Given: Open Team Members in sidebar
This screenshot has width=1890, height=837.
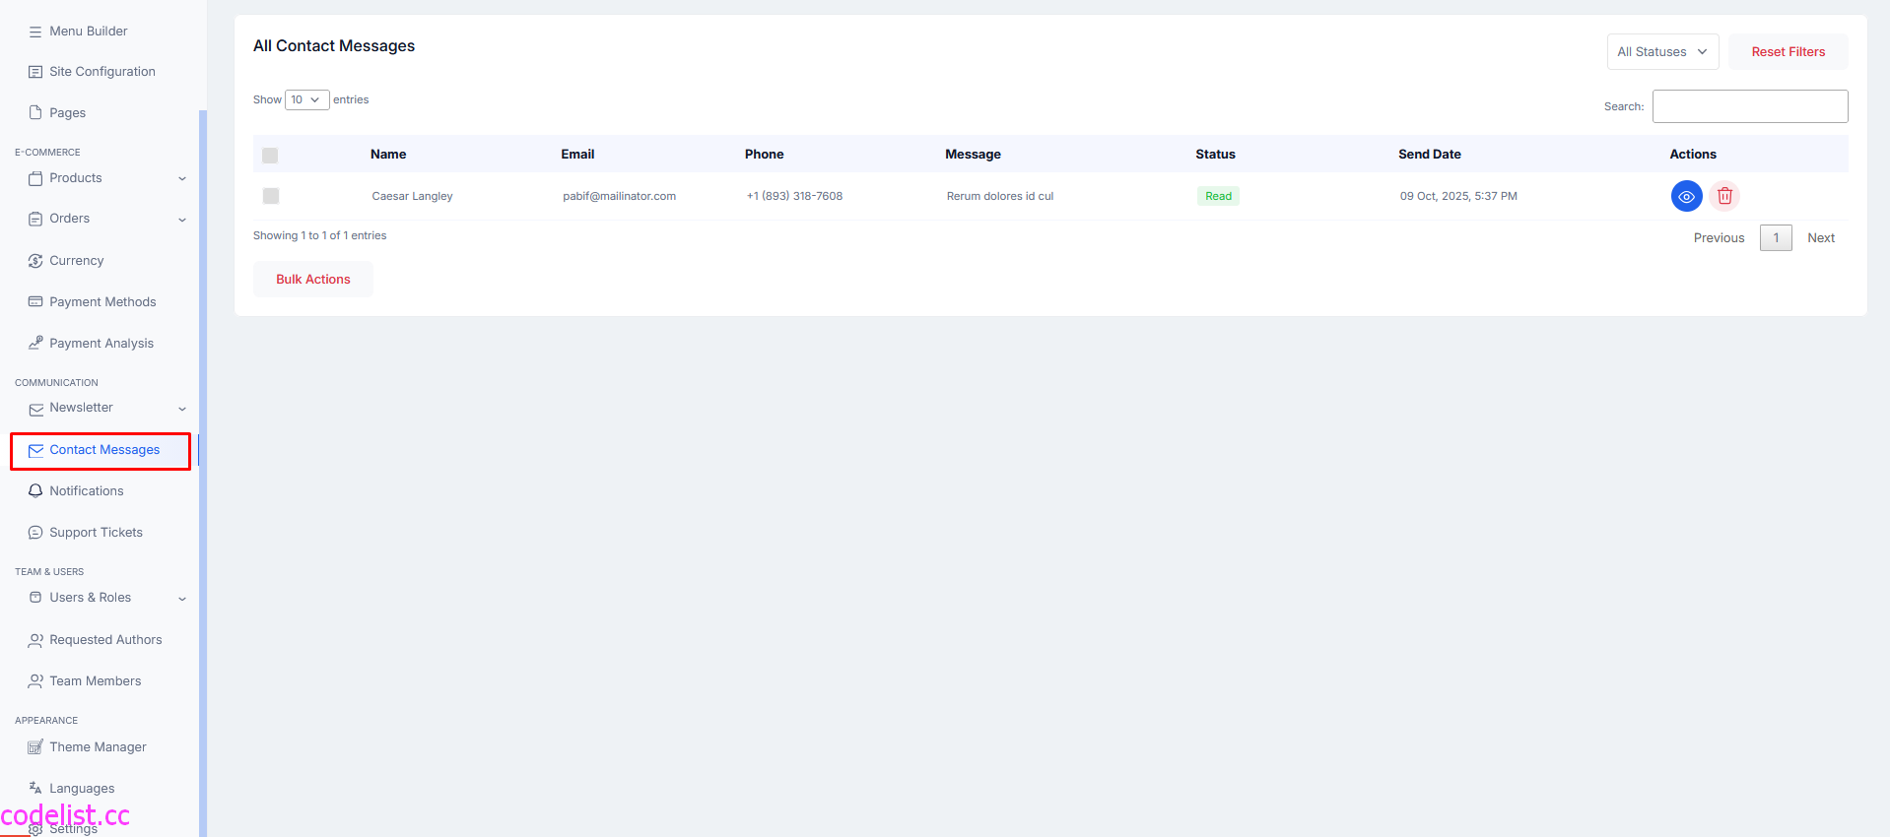Looking at the screenshot, I should click(x=96, y=681).
